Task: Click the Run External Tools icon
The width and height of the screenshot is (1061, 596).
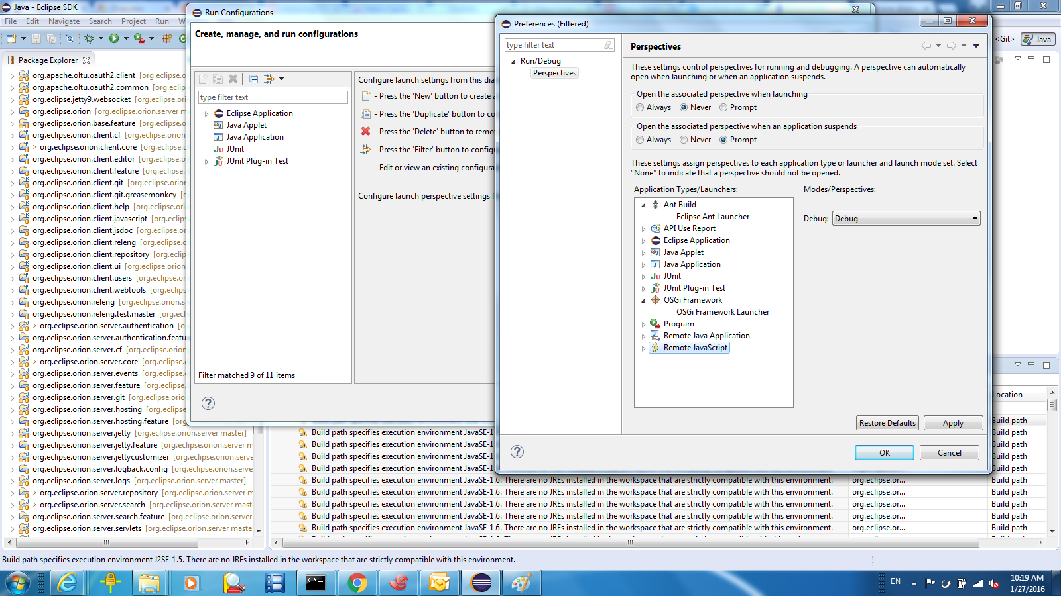Action: pos(139,39)
